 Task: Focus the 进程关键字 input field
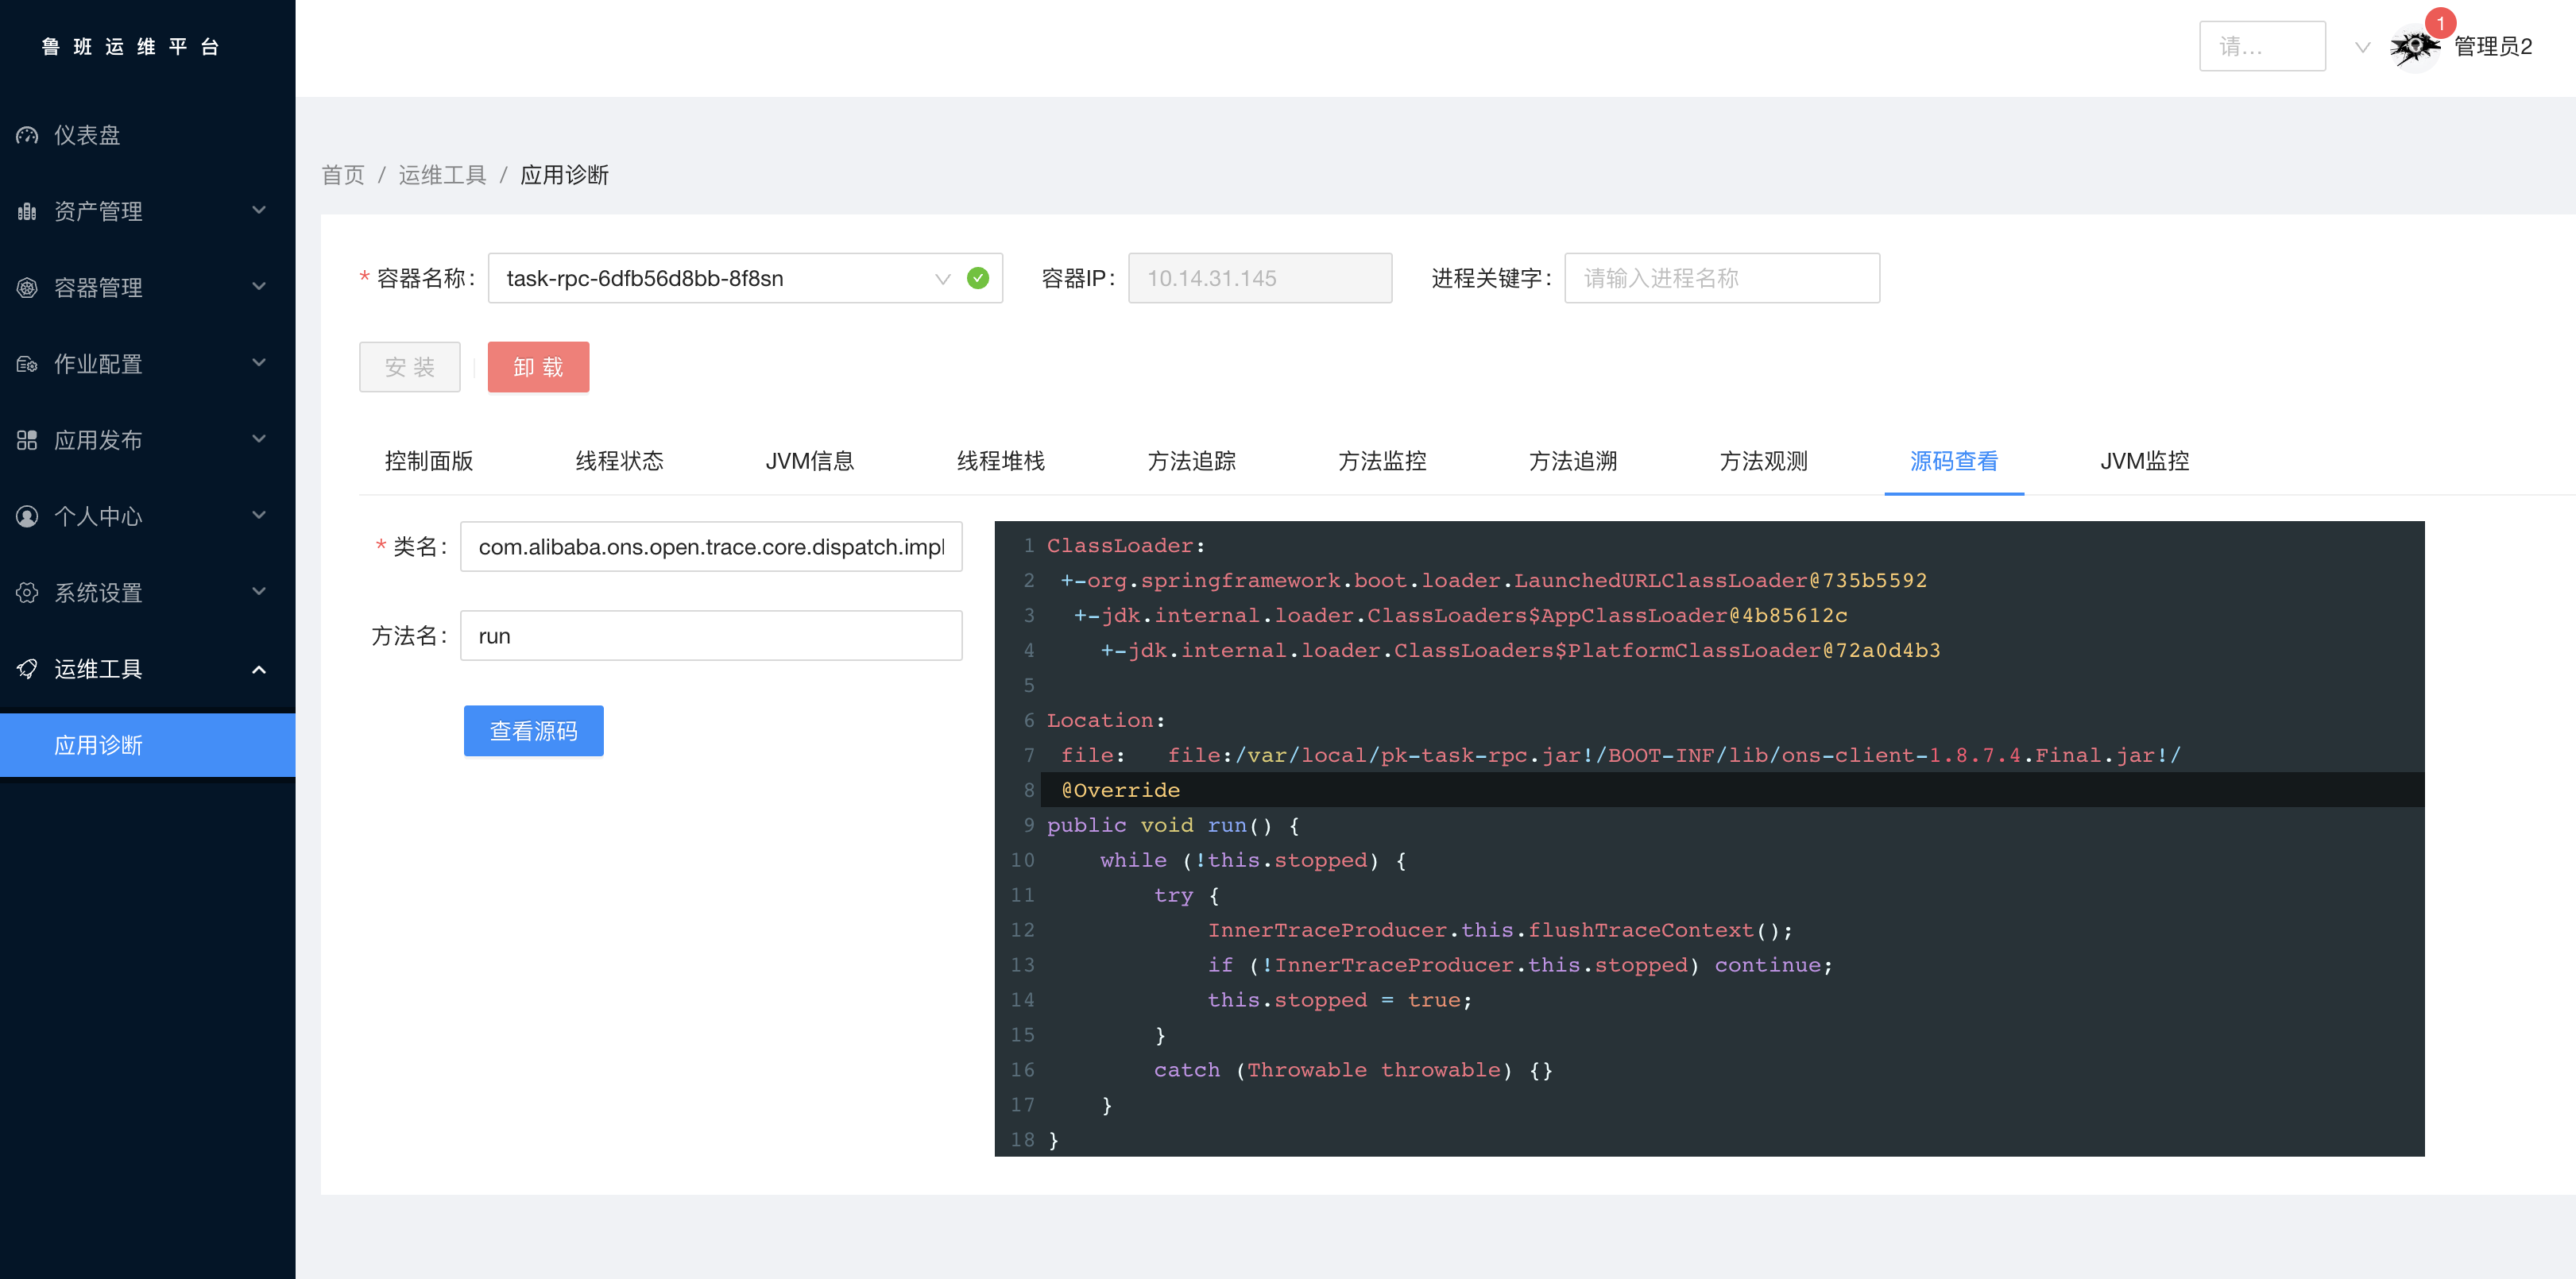tap(1721, 278)
